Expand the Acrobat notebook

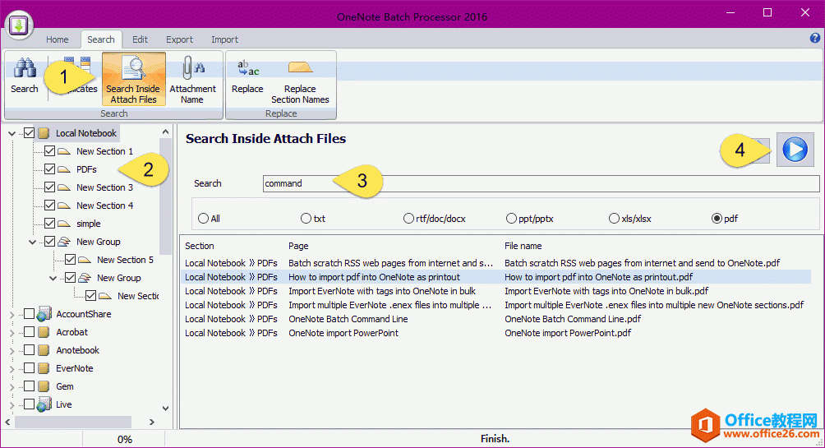pos(12,333)
